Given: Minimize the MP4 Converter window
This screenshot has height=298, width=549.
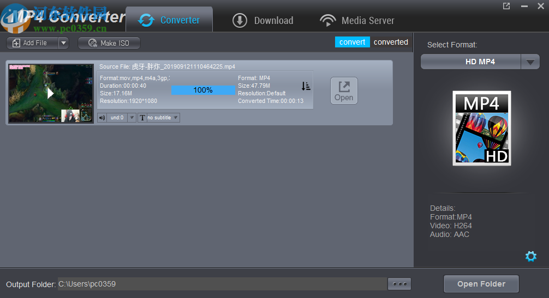Looking at the screenshot, I should pos(524,7).
